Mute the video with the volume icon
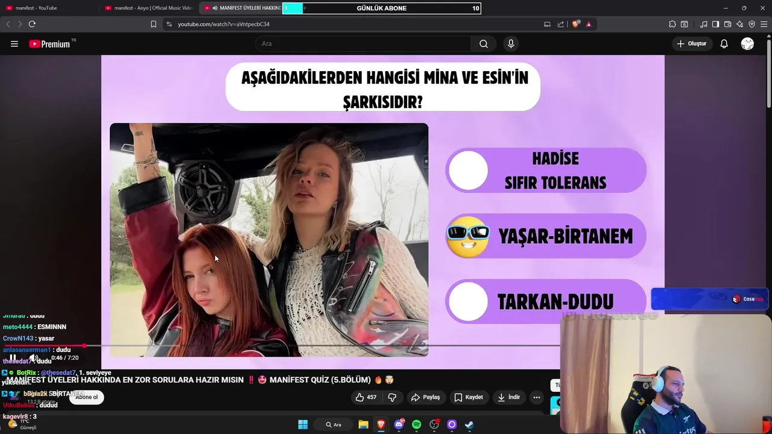The width and height of the screenshot is (772, 434). click(x=34, y=358)
